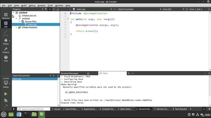The image size is (211, 118).
Task: Close main.cpp document in editor toolbar
Action: pyautogui.click(x=115, y=9)
